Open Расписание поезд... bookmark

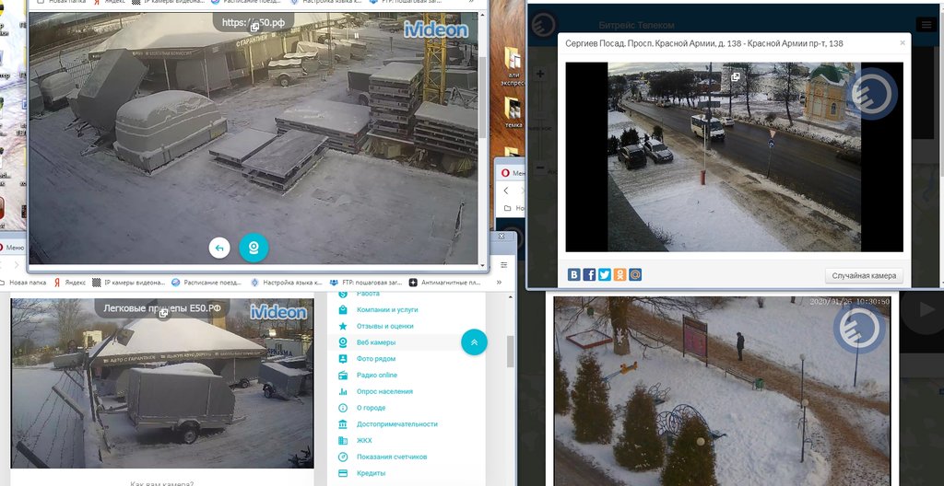pos(208,282)
